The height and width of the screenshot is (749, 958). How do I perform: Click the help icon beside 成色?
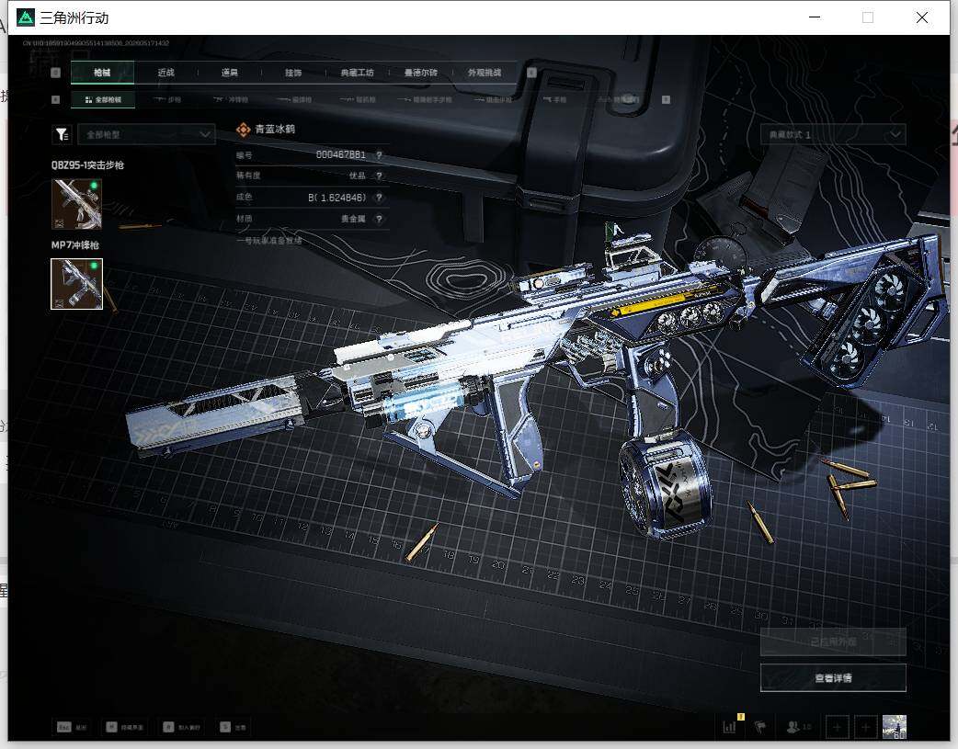click(x=380, y=198)
